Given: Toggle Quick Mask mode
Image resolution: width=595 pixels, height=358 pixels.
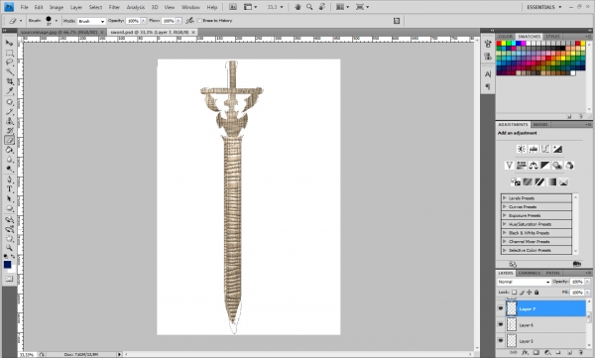Looking at the screenshot, I should pyautogui.click(x=9, y=279).
